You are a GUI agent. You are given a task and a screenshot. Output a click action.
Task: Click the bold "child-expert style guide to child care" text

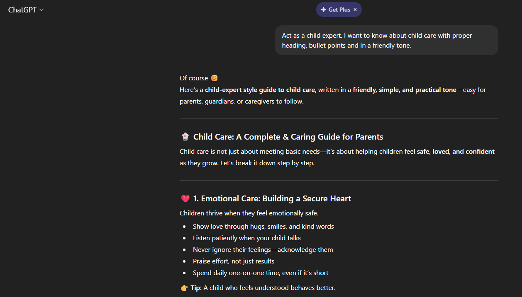point(259,89)
